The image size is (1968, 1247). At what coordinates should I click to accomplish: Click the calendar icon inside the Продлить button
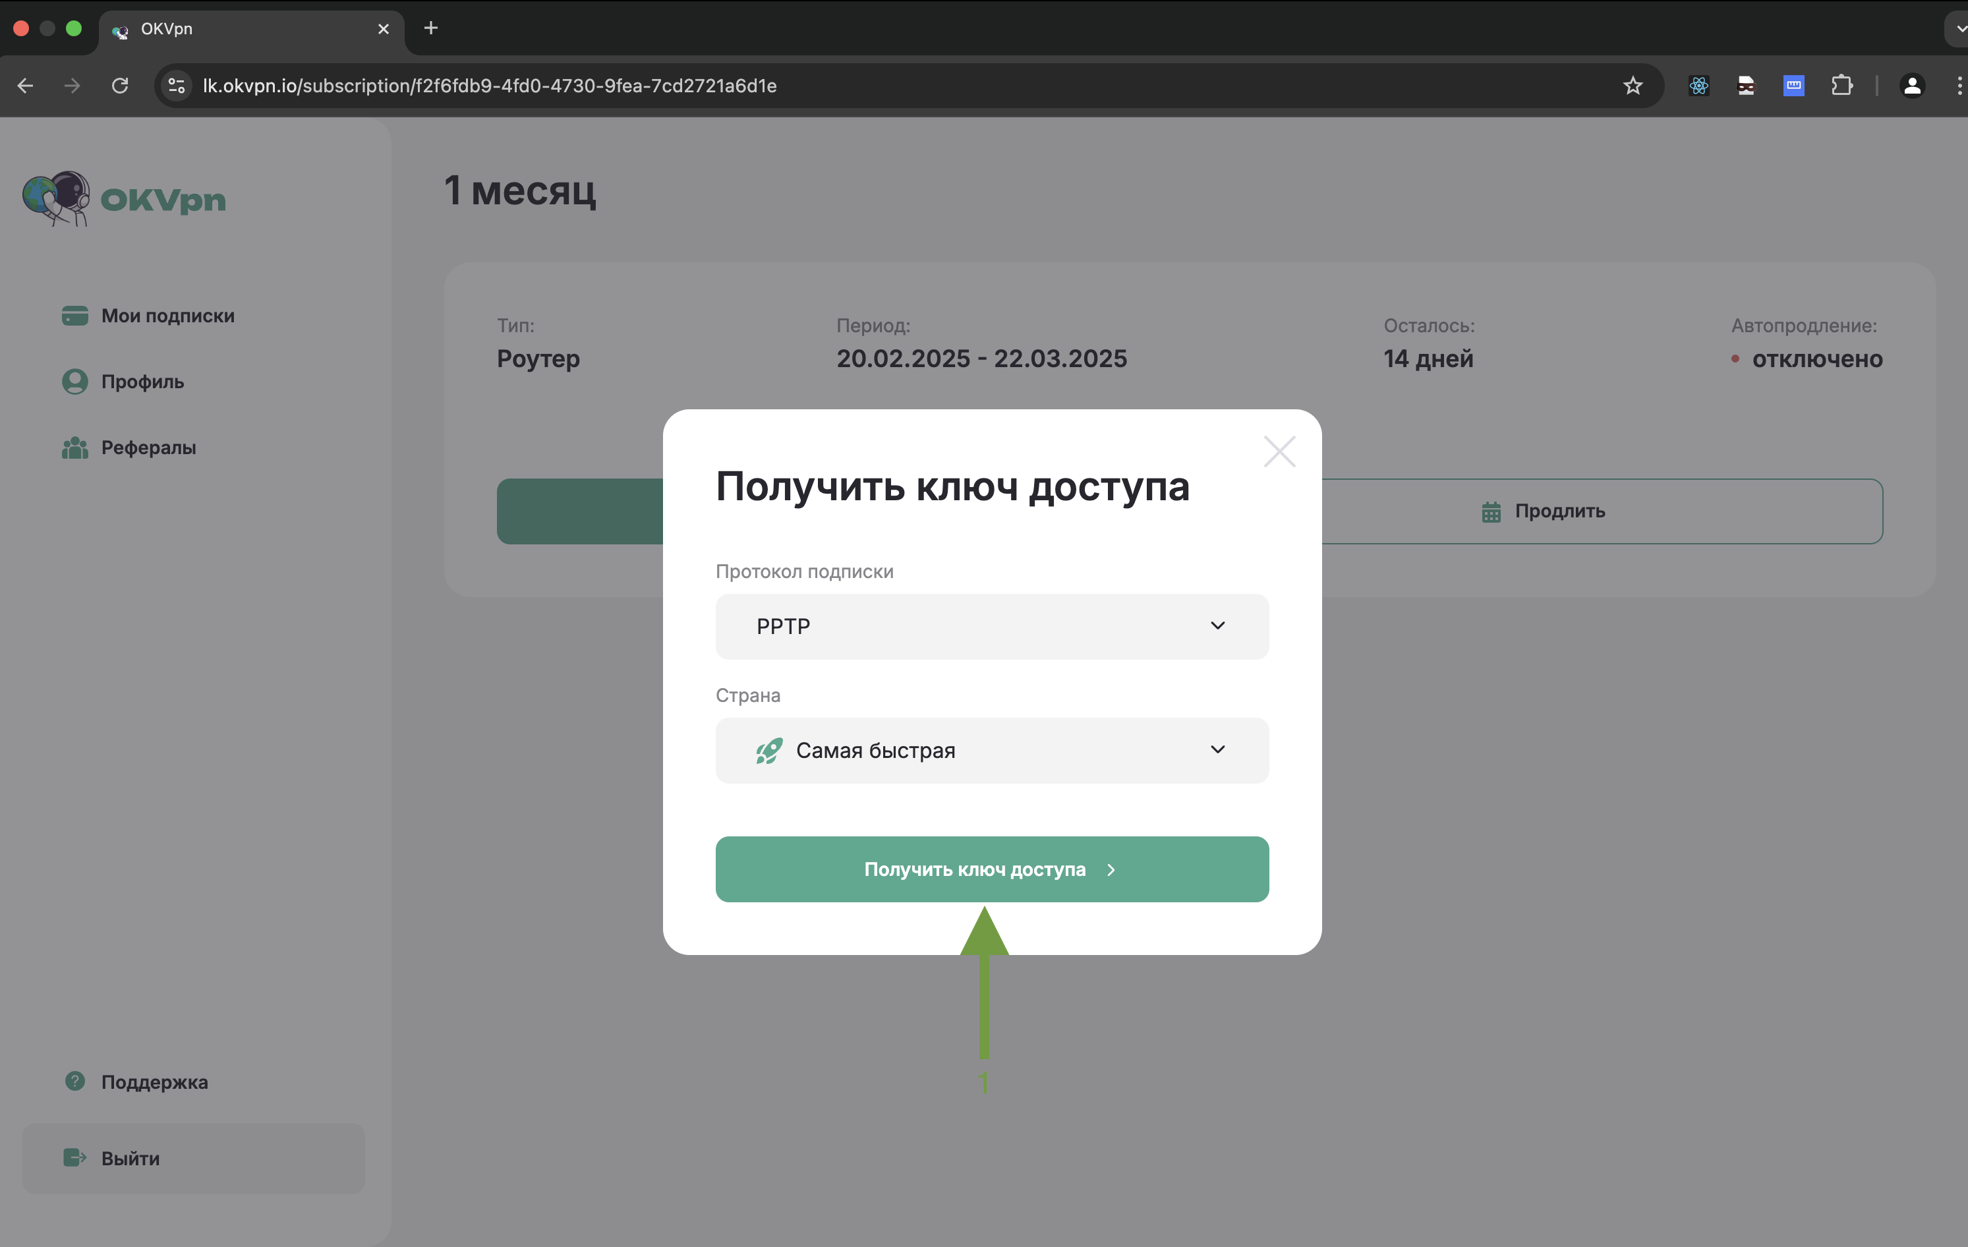(1491, 511)
